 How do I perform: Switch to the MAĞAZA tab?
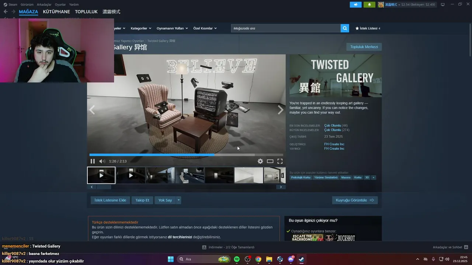[28, 12]
